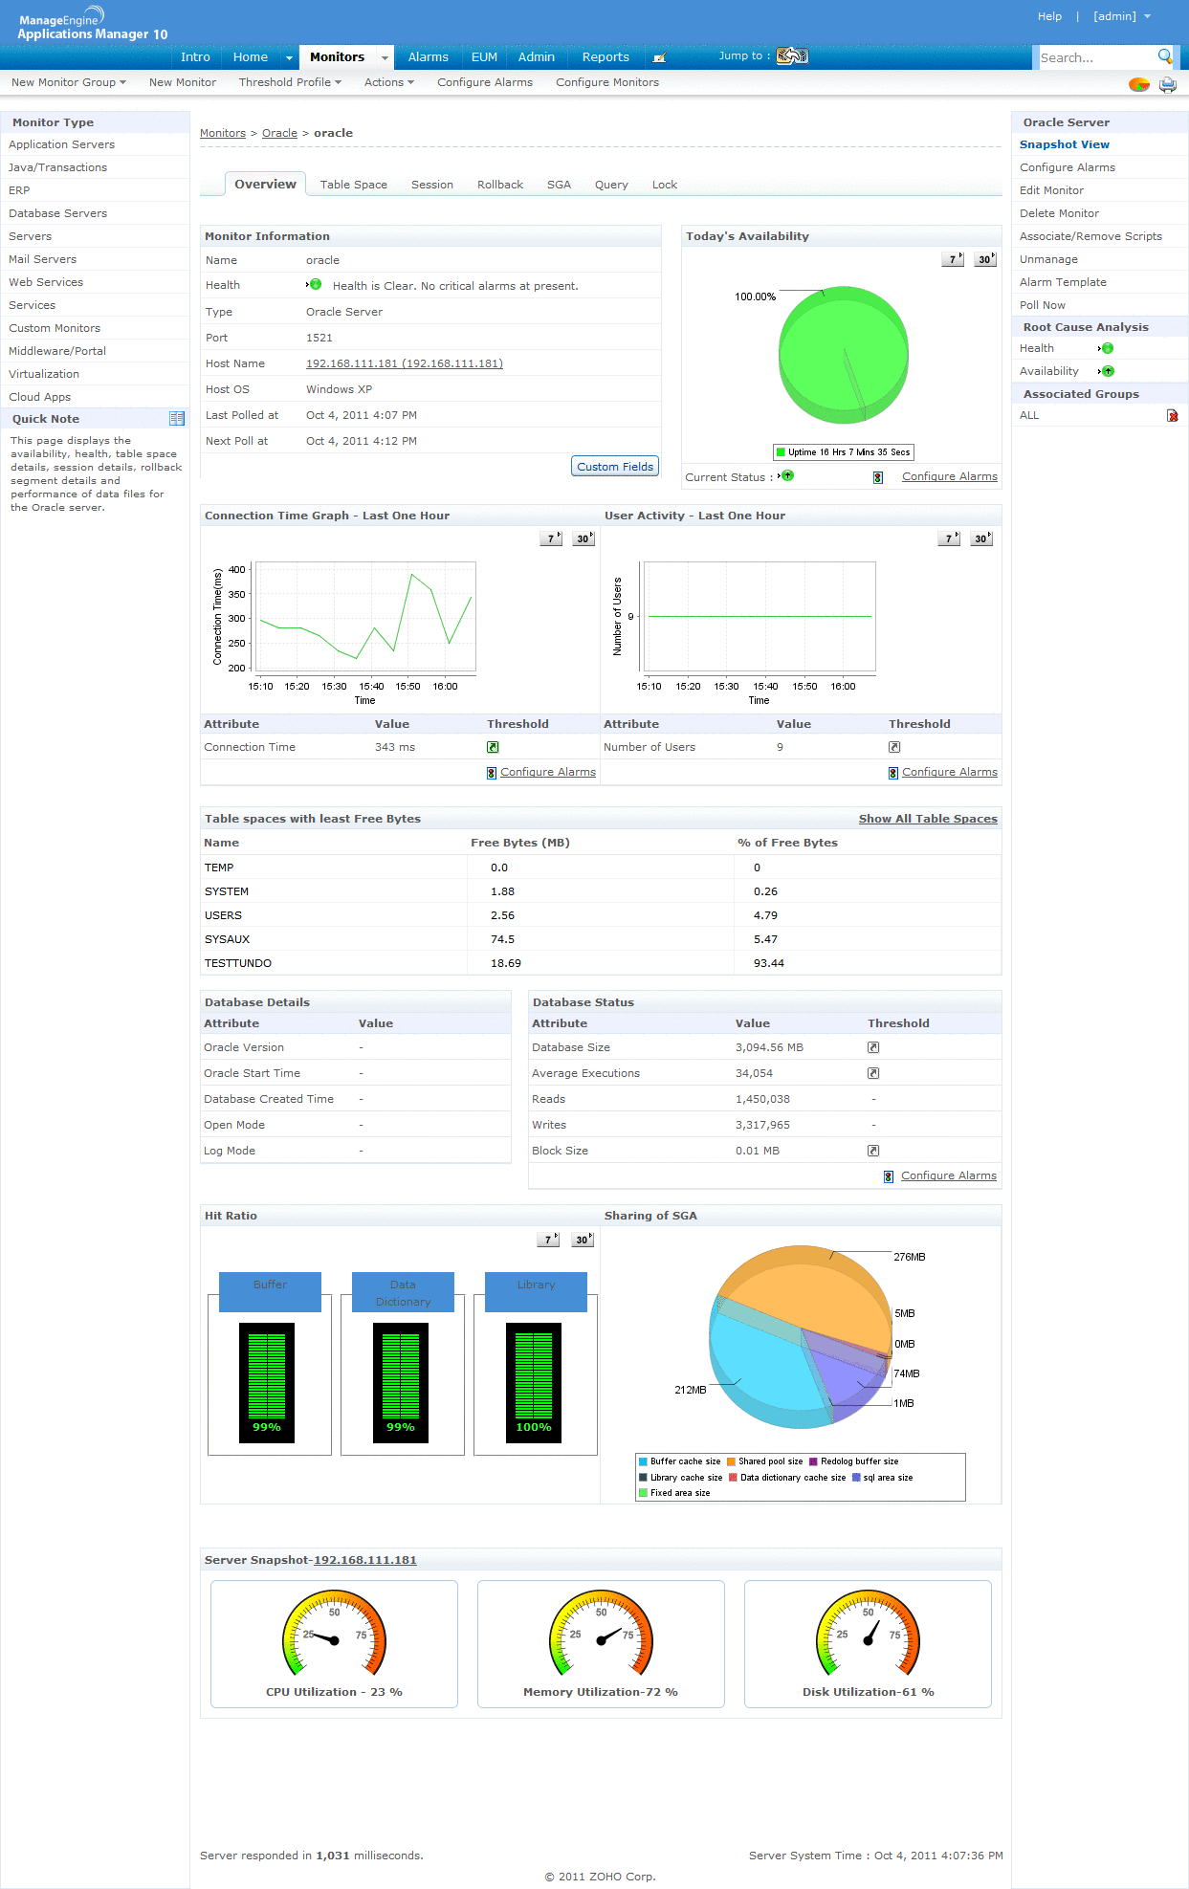Click the Buffer cache size legend swatch
This screenshot has width=1189, height=1889.
tap(643, 1461)
